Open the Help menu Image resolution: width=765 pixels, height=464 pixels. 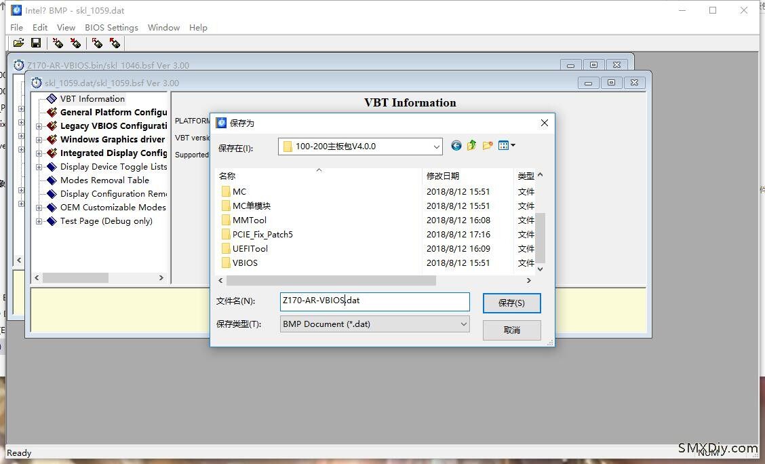pyautogui.click(x=198, y=27)
